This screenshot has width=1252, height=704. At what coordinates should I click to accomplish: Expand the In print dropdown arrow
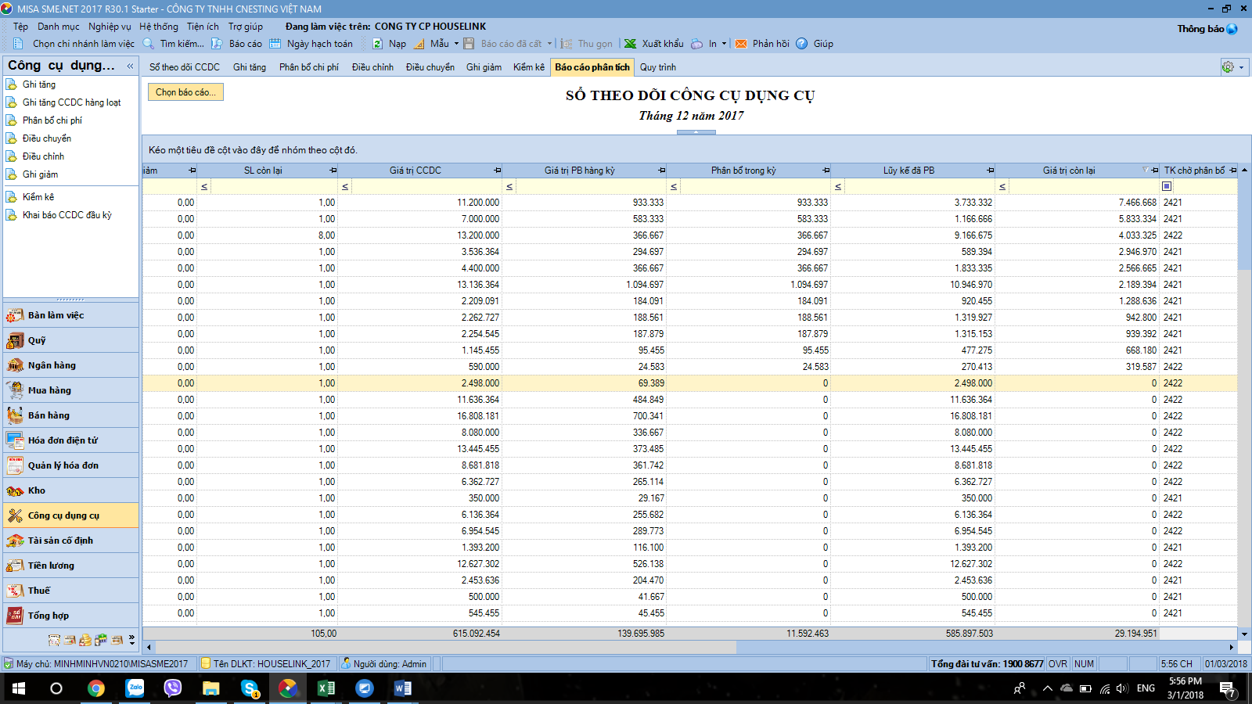(x=724, y=44)
